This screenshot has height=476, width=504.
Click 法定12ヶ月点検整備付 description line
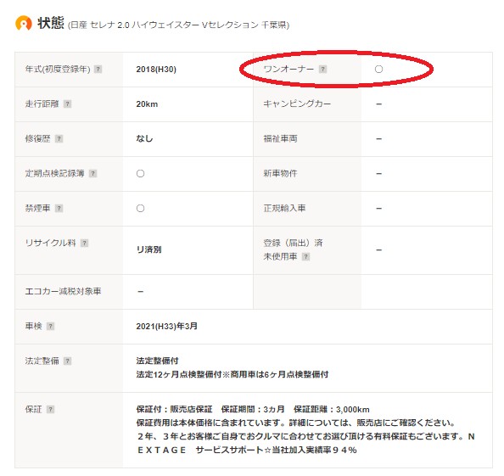[x=232, y=374]
